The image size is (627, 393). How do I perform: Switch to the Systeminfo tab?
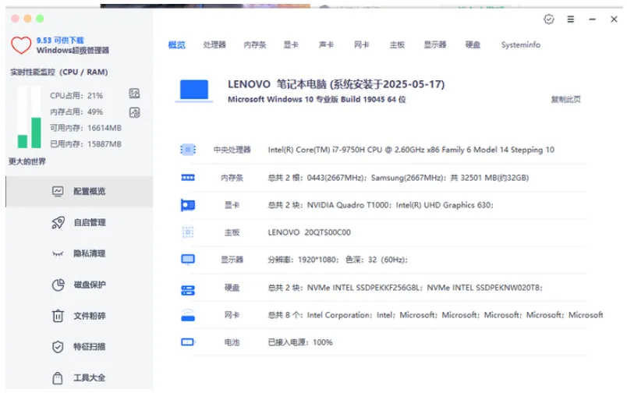(x=521, y=44)
